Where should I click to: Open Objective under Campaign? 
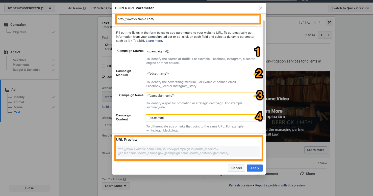coord(20,32)
